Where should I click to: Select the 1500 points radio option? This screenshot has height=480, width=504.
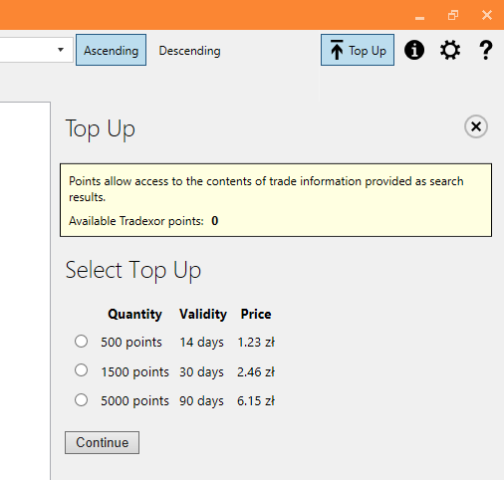pyautogui.click(x=81, y=370)
